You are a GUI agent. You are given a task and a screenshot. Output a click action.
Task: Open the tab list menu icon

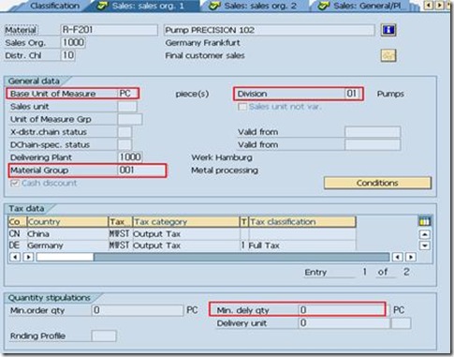coord(449,5)
